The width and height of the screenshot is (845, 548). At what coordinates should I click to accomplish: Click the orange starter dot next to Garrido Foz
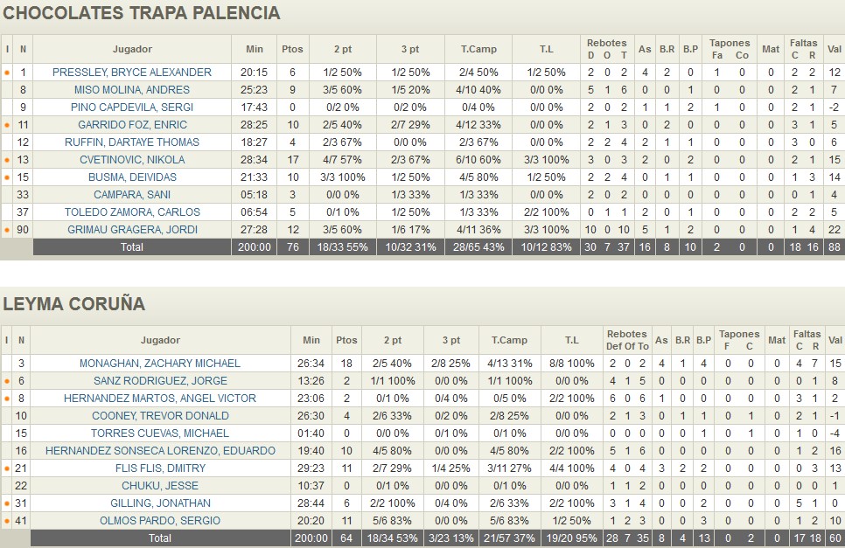pos(7,125)
